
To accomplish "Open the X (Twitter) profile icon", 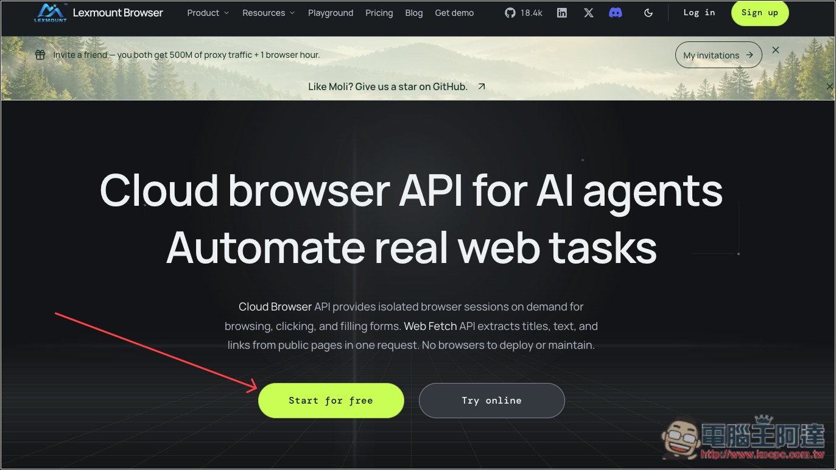I will pyautogui.click(x=588, y=13).
